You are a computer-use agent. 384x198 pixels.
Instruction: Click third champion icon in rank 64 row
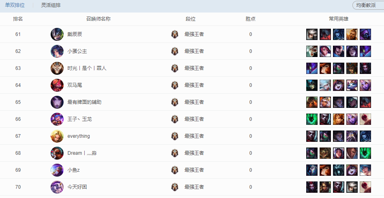(339, 85)
